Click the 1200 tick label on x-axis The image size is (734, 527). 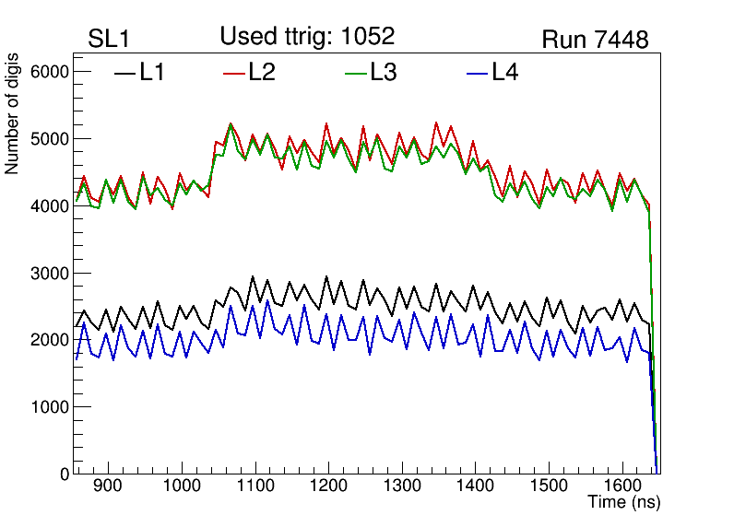pos(328,486)
